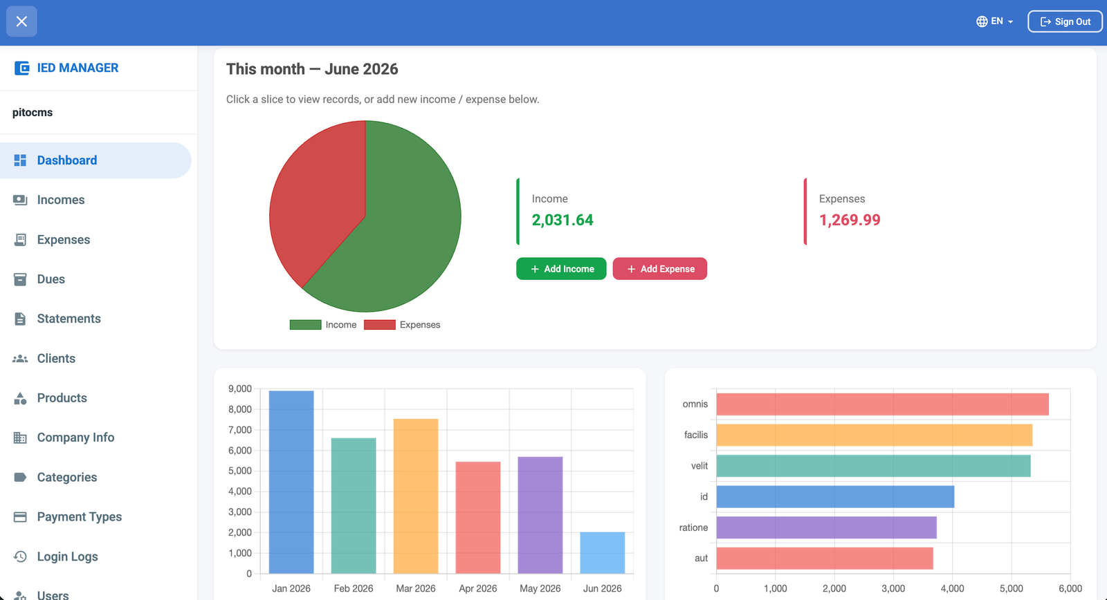Click the IED MANAGER title link
This screenshot has width=1107, height=600.
pos(77,68)
